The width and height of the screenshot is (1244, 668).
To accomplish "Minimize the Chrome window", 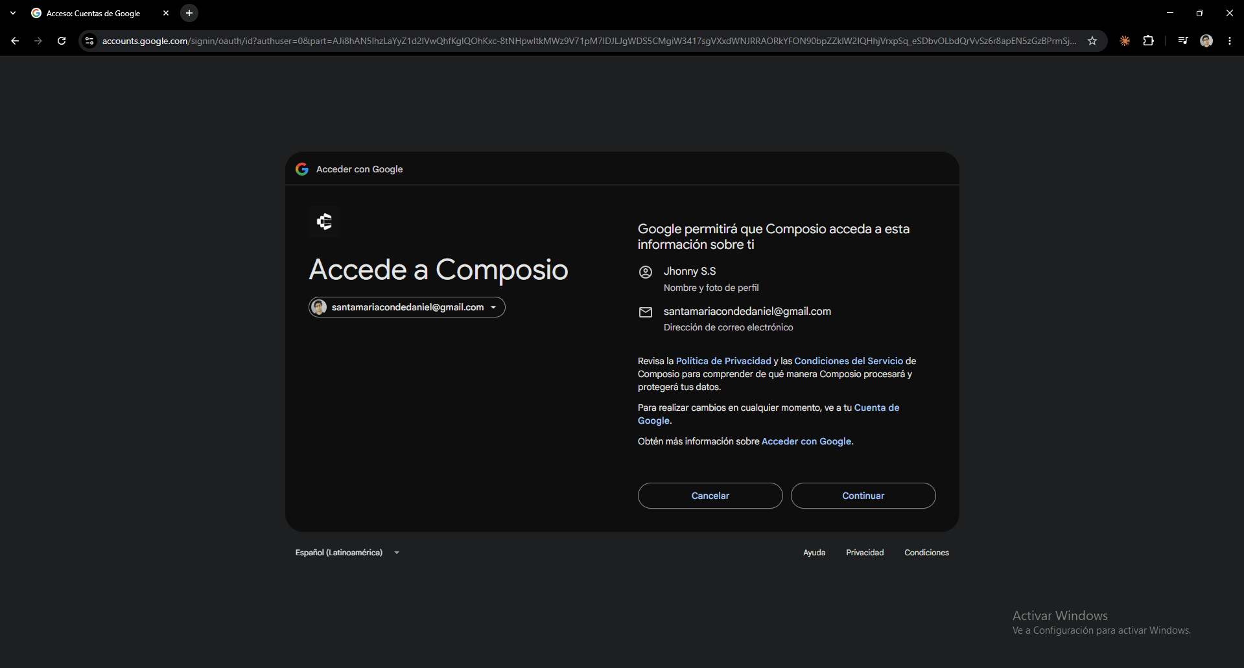I will point(1170,13).
